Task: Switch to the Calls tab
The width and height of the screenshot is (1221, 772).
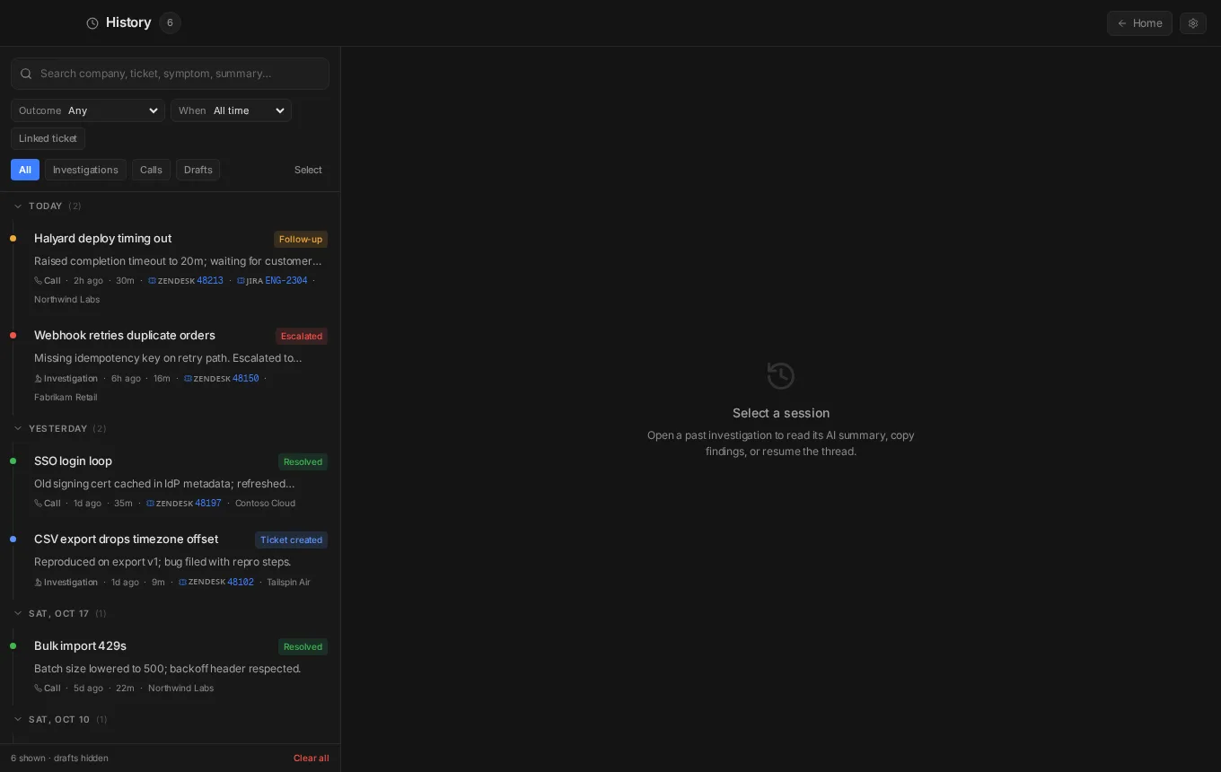Action: pyautogui.click(x=151, y=170)
